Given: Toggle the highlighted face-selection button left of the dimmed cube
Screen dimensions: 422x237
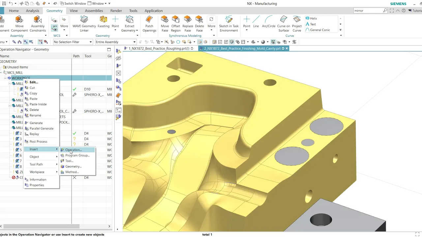Looking at the screenshot, I should pos(200,42).
